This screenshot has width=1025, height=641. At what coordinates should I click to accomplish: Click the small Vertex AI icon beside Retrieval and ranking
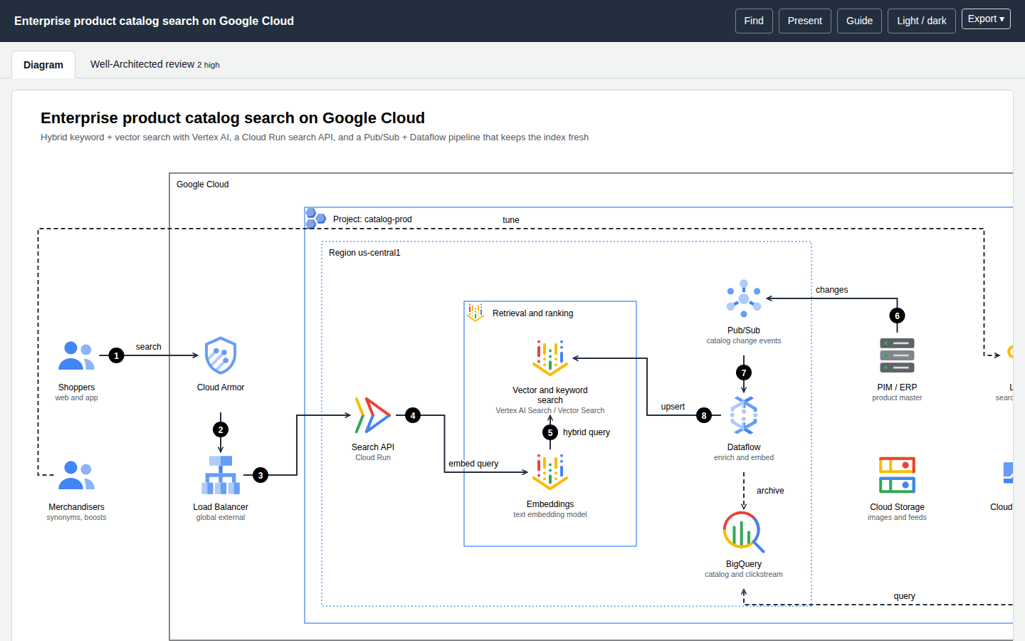pyautogui.click(x=475, y=312)
